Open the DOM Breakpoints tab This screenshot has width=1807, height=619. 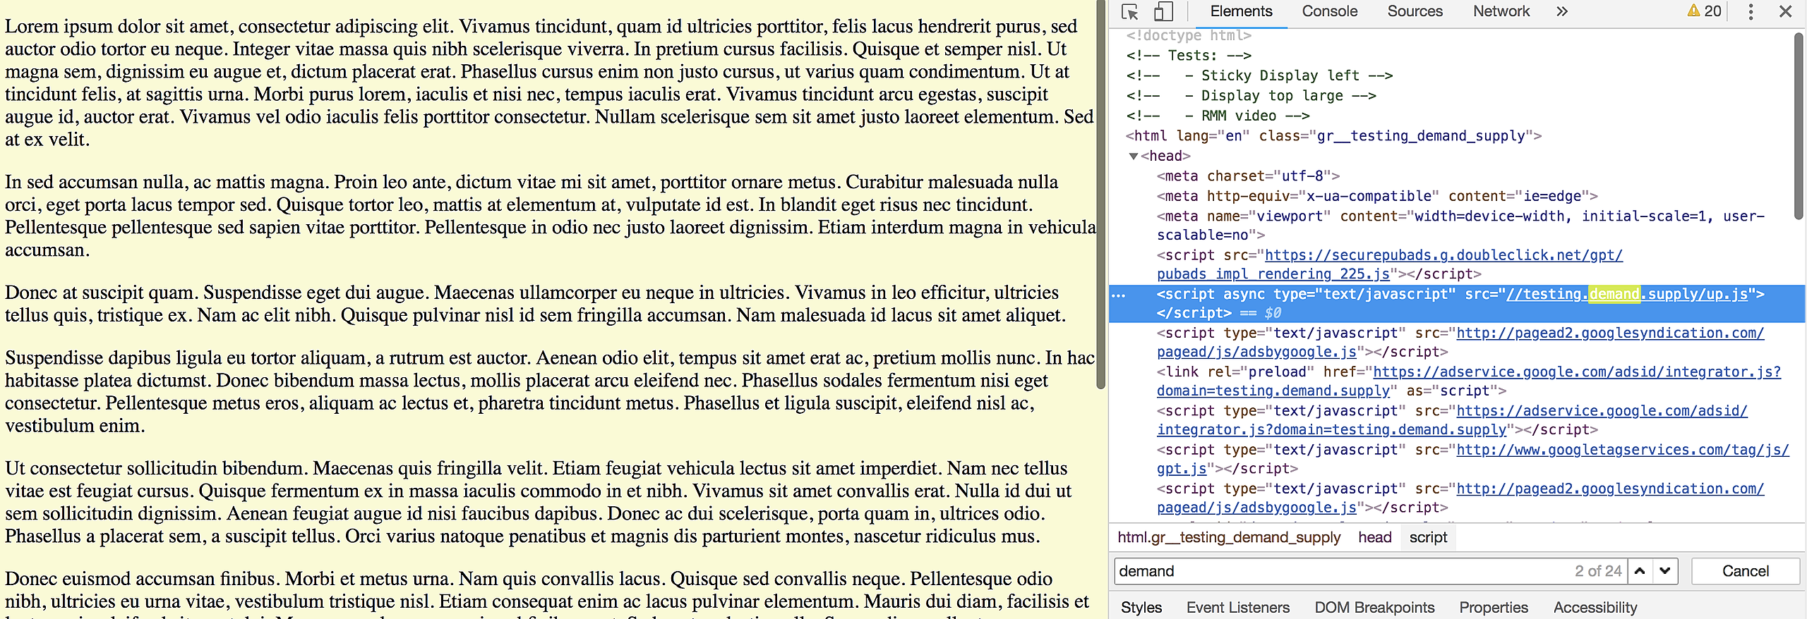click(x=1374, y=607)
